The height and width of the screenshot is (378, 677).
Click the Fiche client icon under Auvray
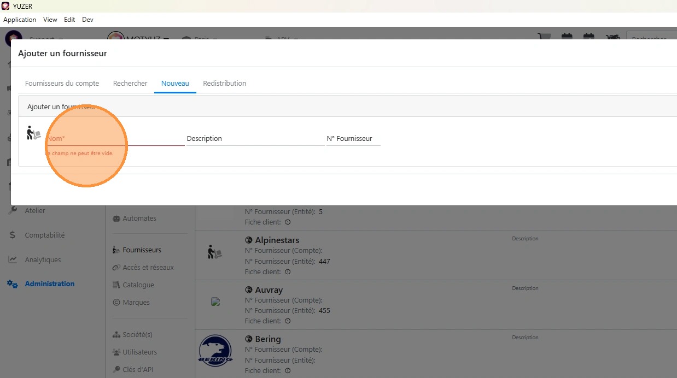coord(288,321)
